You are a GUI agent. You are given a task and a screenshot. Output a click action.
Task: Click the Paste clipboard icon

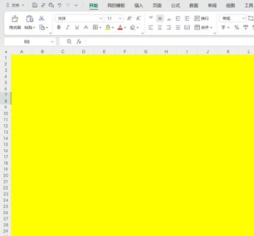coord(30,19)
